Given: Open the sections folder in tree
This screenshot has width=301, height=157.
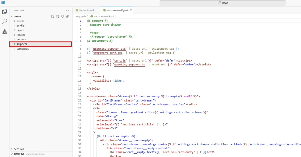Looking at the screenshot, I should 21,39.
